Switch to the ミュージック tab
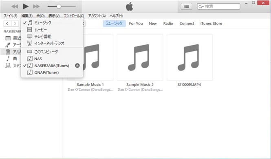This screenshot has width=271, height=159. coord(114,24)
